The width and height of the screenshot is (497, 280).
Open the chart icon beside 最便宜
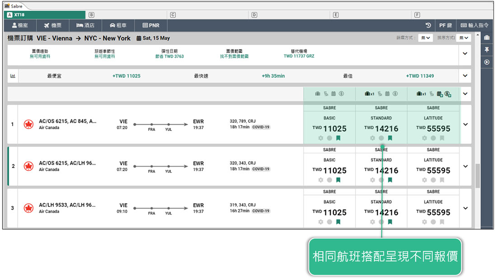coord(13,76)
